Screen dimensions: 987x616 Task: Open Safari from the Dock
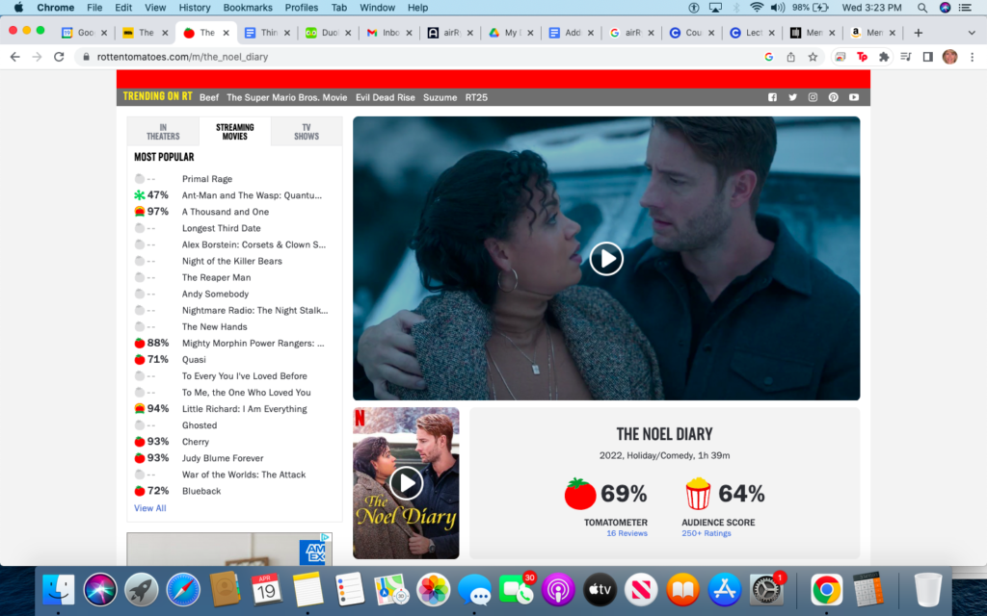pos(183,590)
